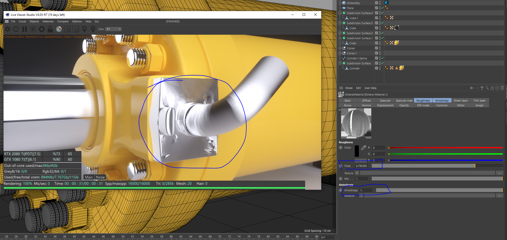
Task: Collapse the Subdivision Surface.4 tree node
Action: click(340, 13)
